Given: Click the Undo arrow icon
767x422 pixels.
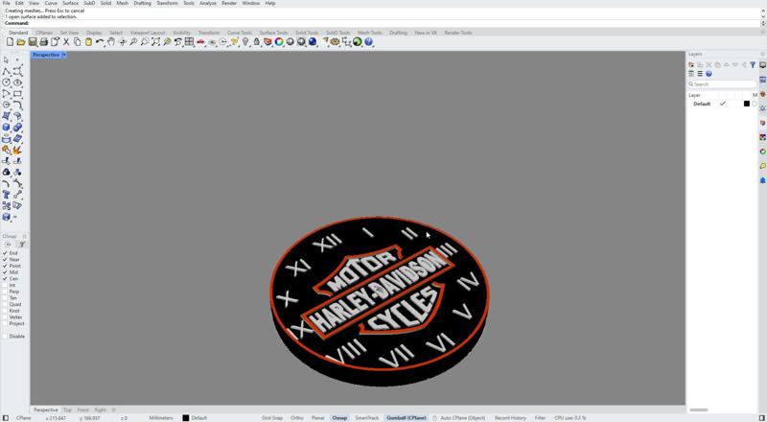Looking at the screenshot, I should [x=100, y=42].
